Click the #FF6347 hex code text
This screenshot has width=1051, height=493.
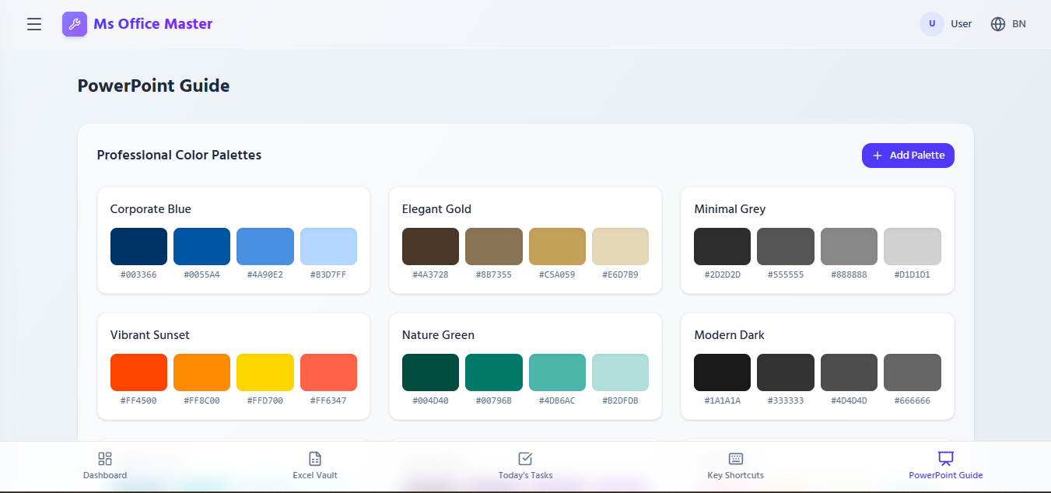tap(328, 400)
